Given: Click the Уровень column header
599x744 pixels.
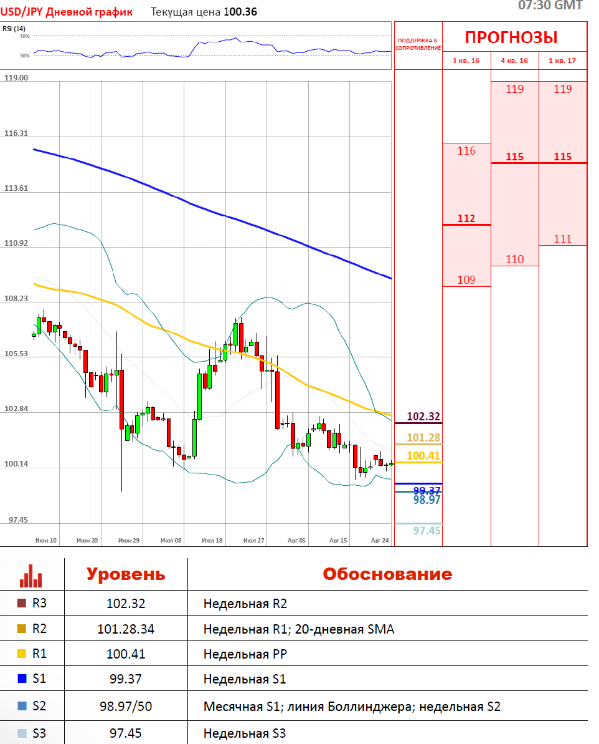Looking at the screenshot, I should click(x=126, y=574).
